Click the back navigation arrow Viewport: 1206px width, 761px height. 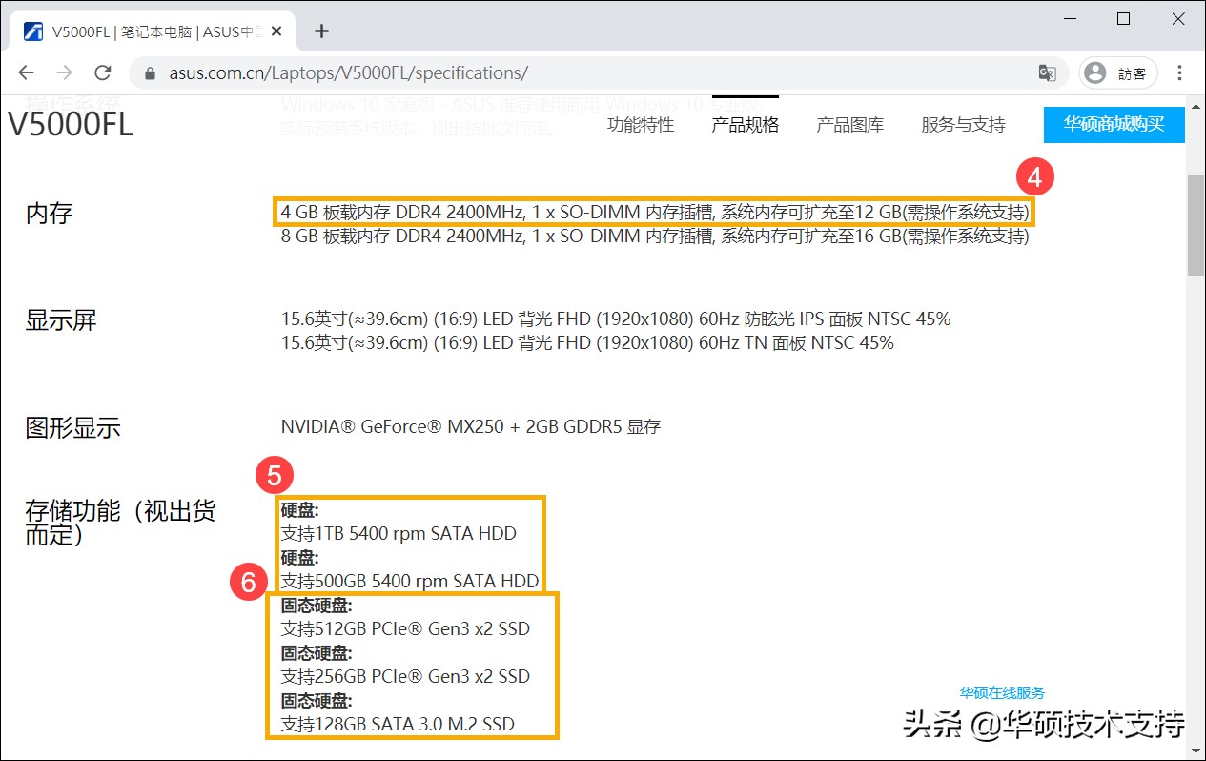point(25,72)
